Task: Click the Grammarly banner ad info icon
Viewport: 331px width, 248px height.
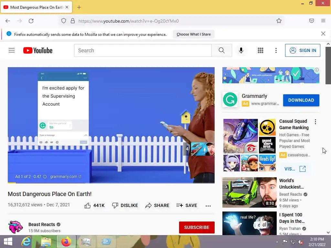Action: pyautogui.click(x=317, y=70)
